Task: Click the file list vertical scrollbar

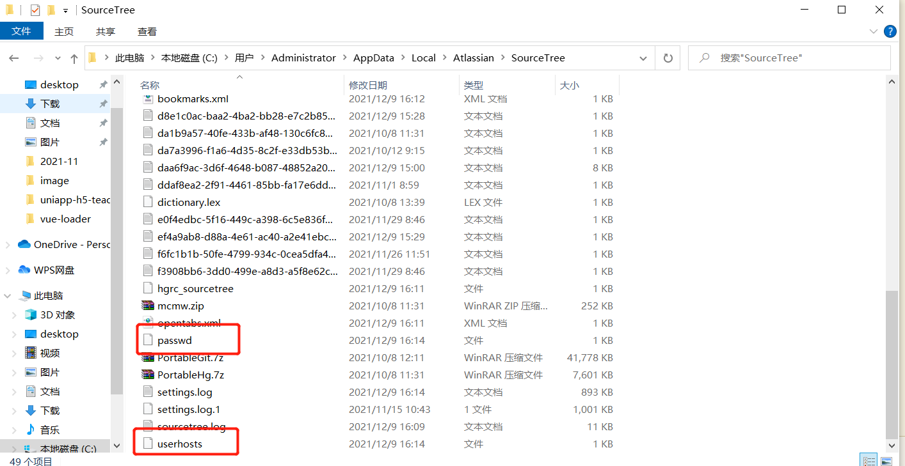Action: (x=892, y=365)
